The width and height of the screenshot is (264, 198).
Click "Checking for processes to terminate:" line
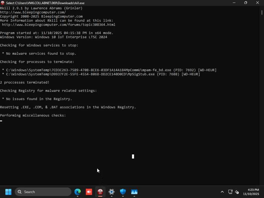[x=37, y=62]
